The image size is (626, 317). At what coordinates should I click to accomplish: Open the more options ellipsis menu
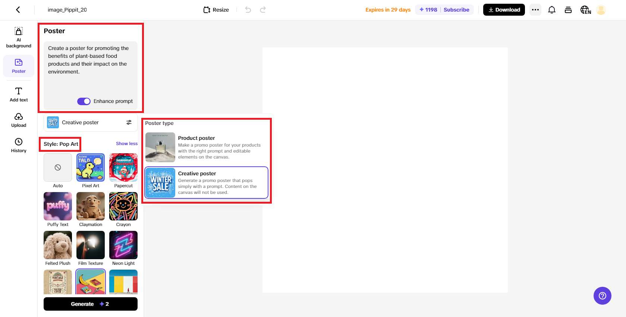pos(535,10)
